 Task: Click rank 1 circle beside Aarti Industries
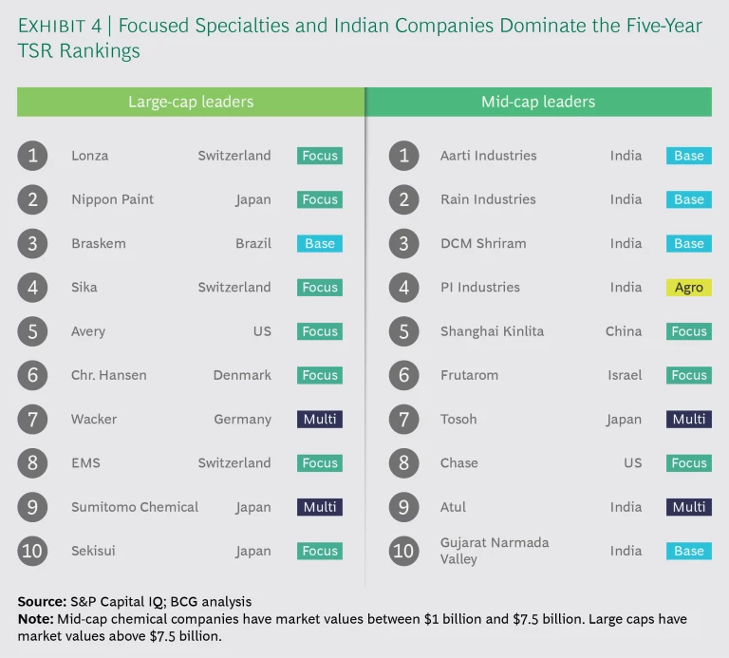[x=403, y=156]
